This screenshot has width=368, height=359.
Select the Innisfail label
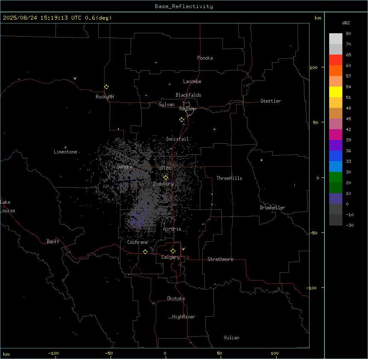177,139
